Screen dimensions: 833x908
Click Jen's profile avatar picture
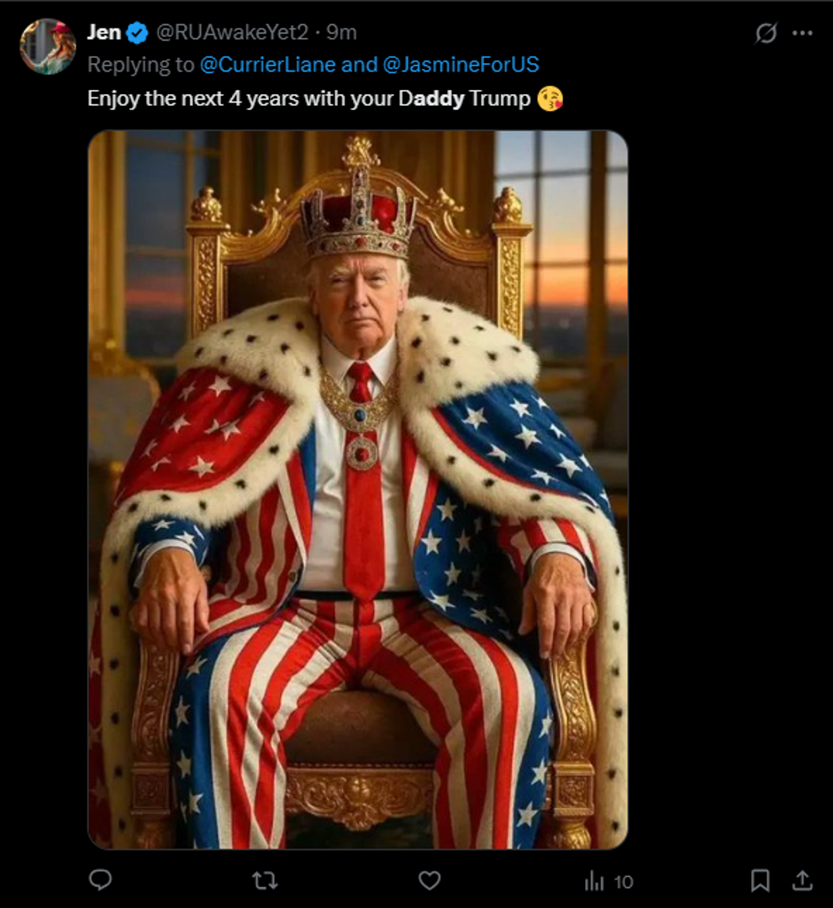[48, 46]
